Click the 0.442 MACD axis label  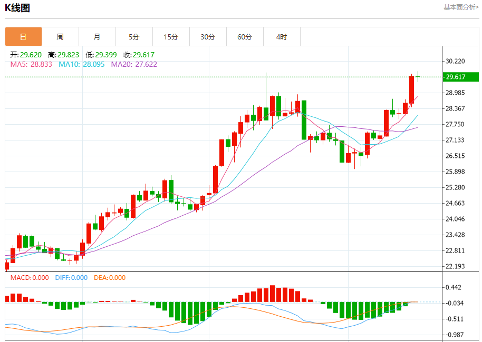point(454,287)
